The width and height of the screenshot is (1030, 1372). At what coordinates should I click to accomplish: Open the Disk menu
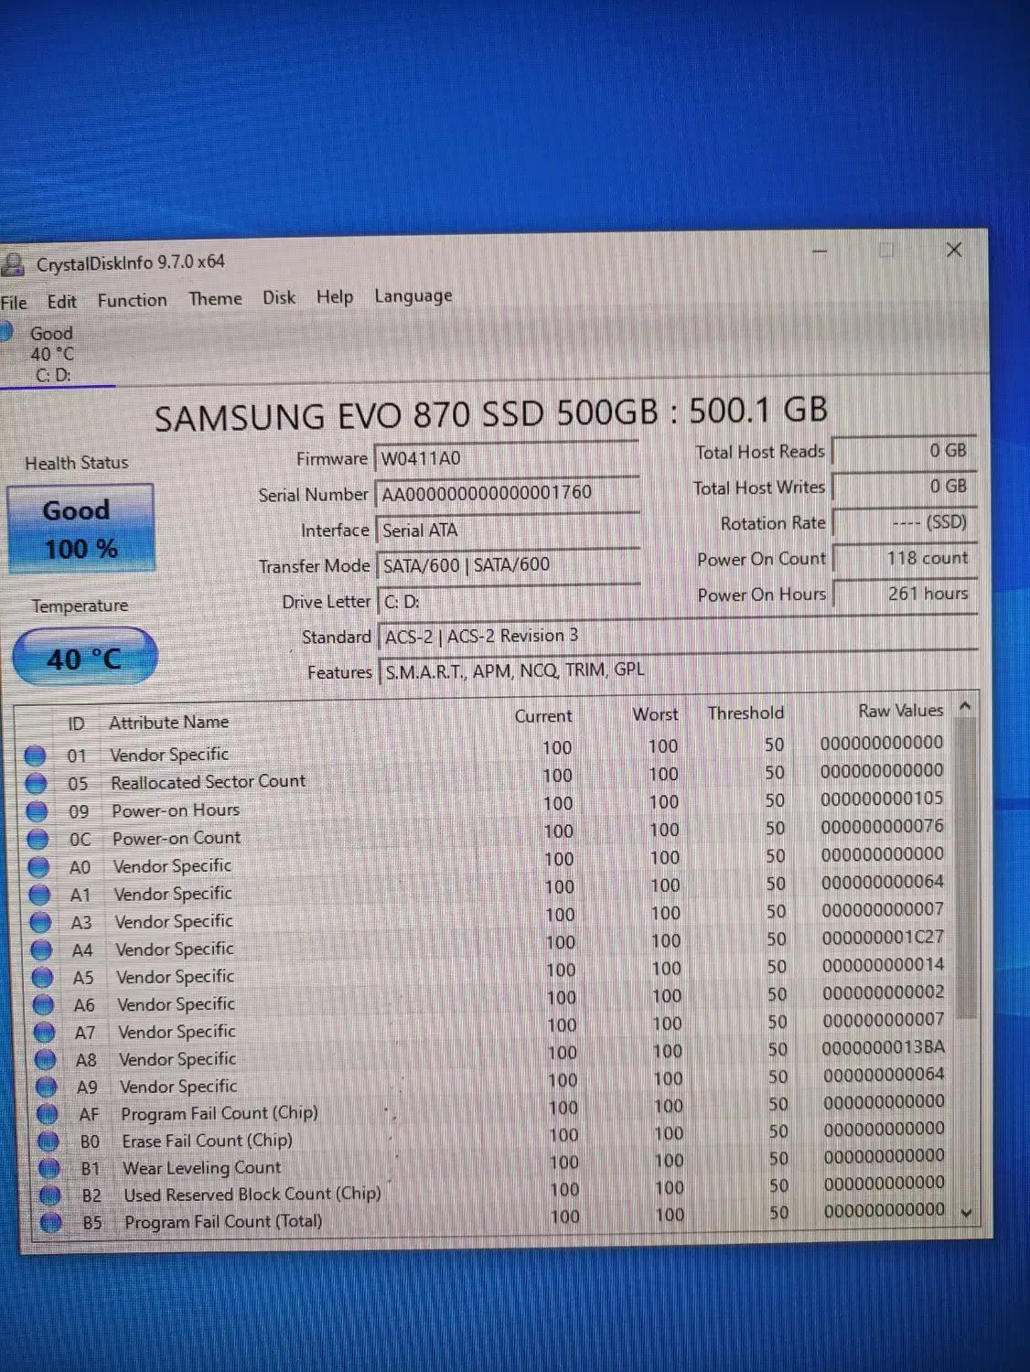[279, 297]
